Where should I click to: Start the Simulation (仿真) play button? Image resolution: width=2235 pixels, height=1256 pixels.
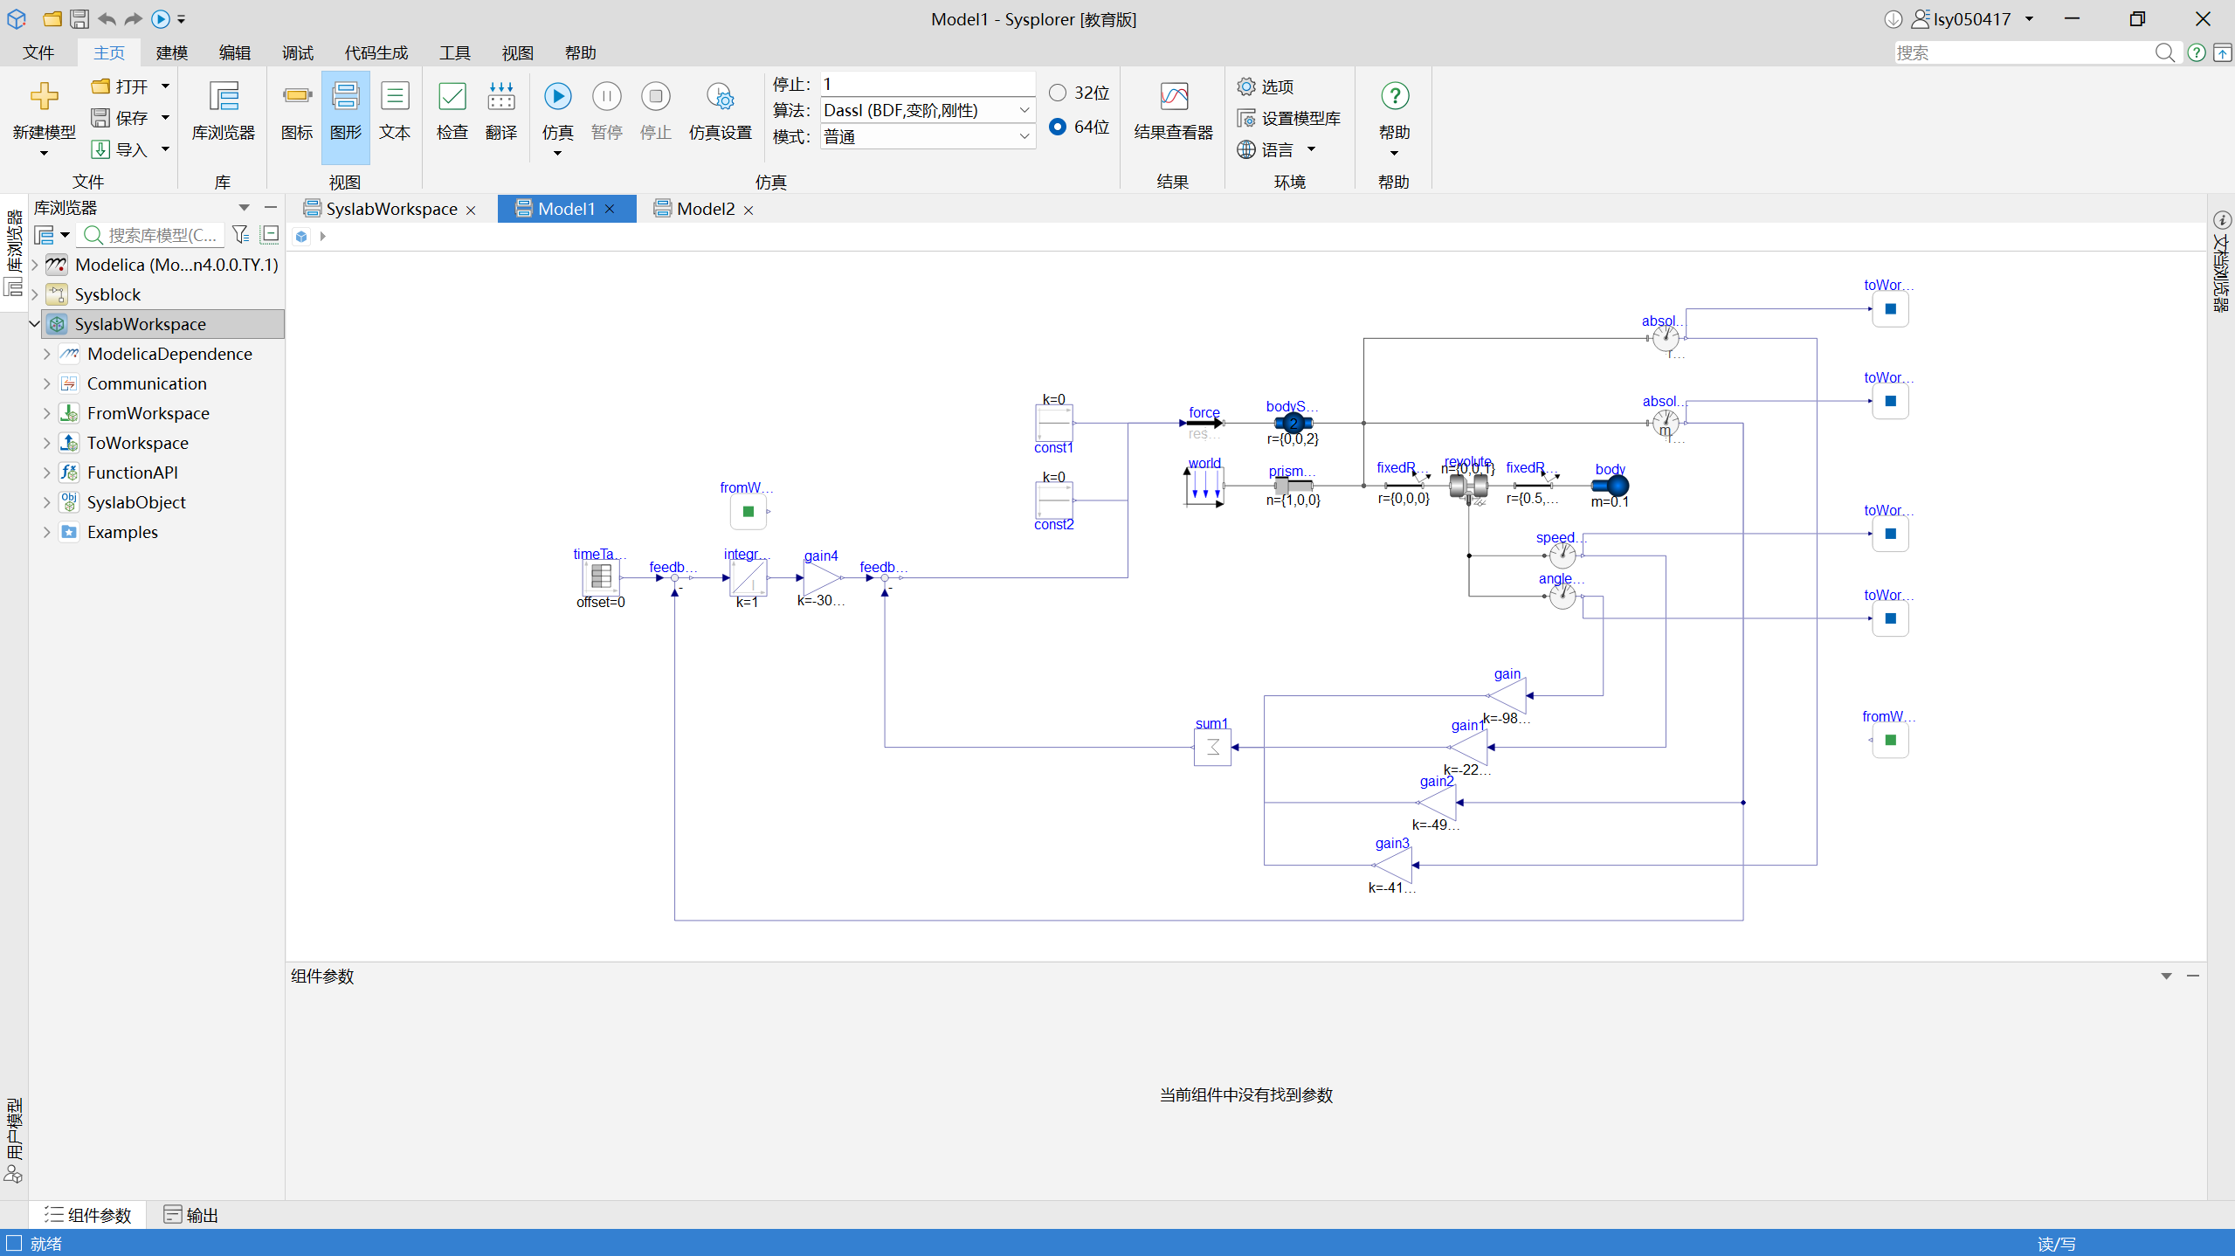[x=557, y=96]
